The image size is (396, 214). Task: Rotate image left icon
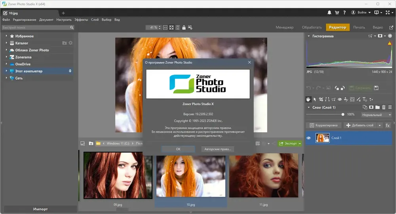point(337,88)
